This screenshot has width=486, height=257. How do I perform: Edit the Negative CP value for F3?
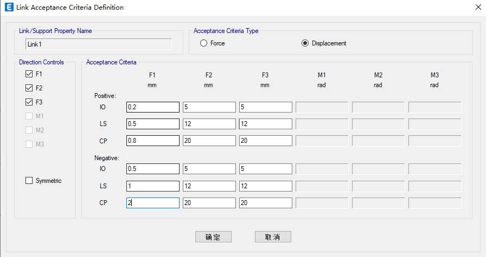266,203
